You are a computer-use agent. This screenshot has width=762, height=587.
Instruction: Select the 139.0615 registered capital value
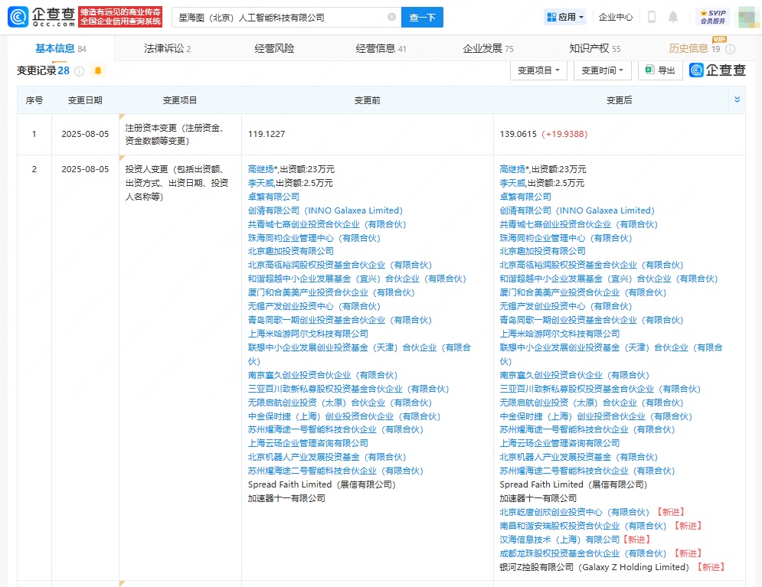[x=518, y=134]
